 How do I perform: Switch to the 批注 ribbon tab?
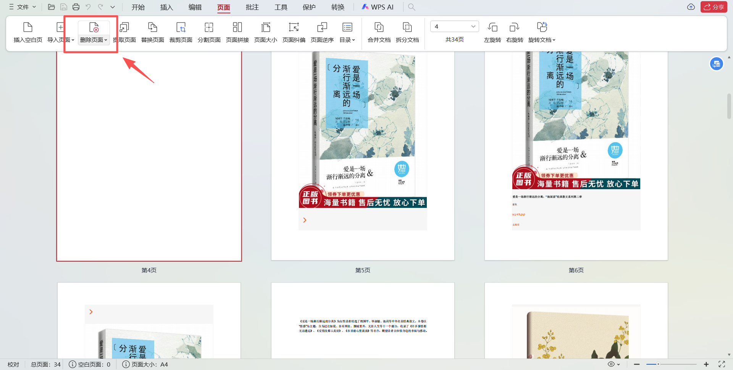coord(252,7)
